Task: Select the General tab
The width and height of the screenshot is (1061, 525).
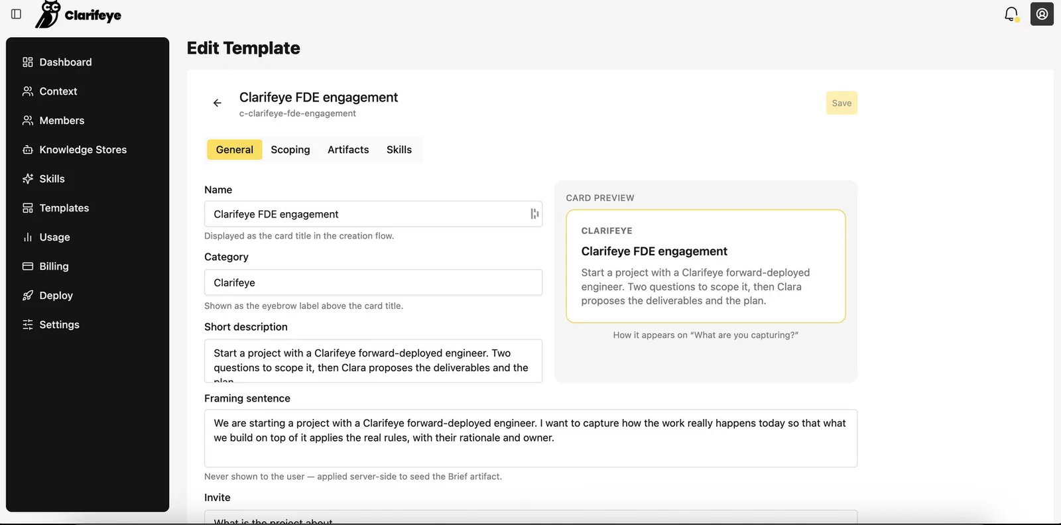Action: point(235,150)
